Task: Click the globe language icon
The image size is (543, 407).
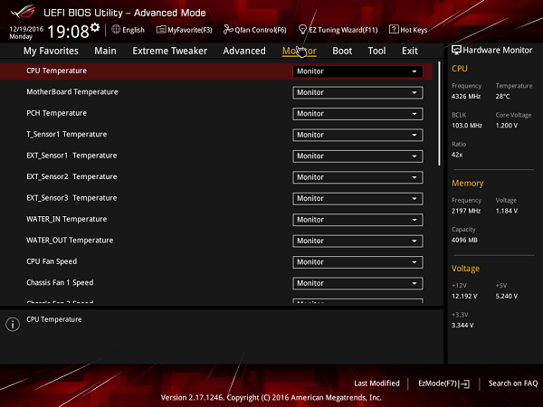Action: coord(116,30)
